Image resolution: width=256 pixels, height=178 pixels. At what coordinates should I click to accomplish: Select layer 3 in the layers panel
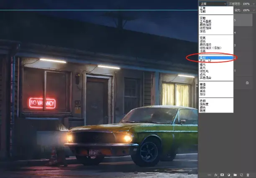coord(243,45)
